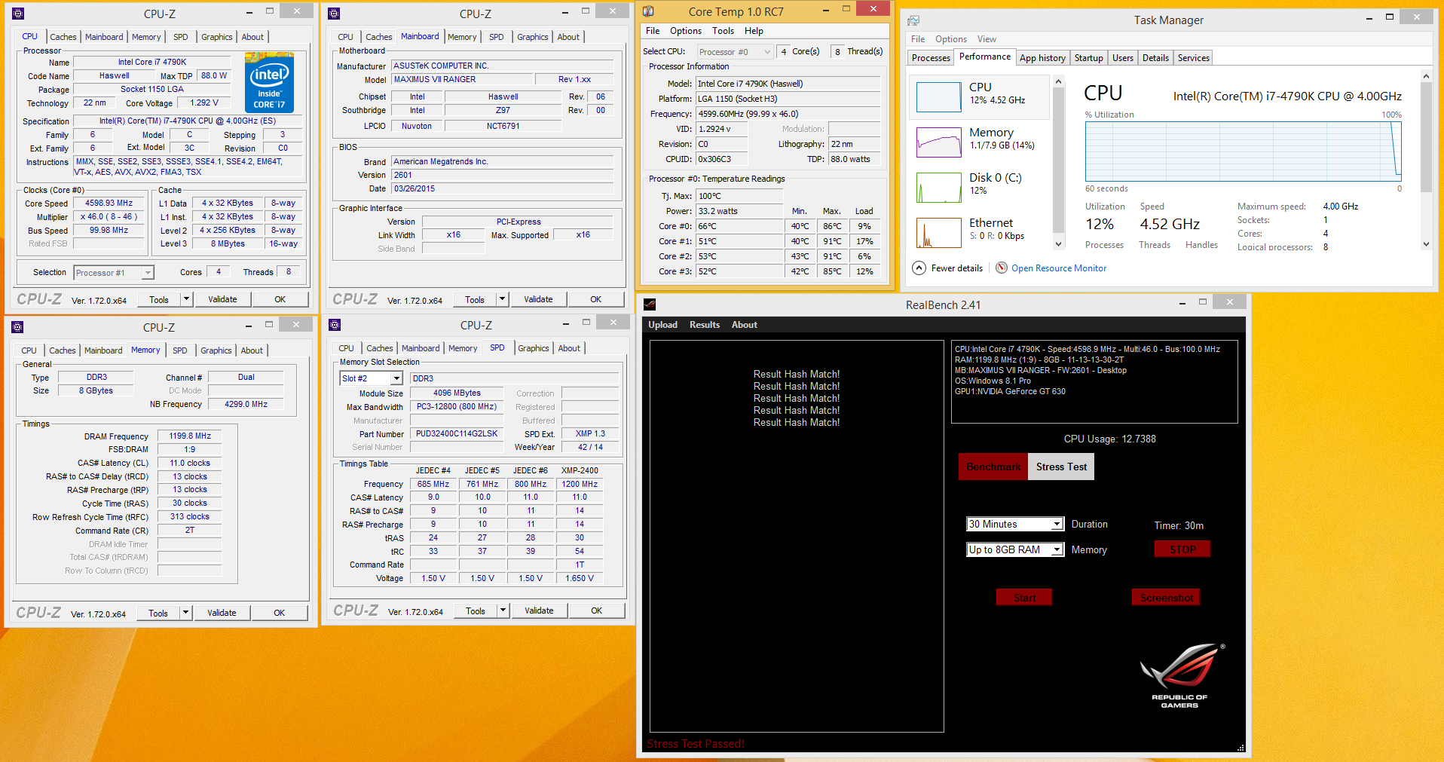Click the Start button in RealBench
The image size is (1444, 762).
(1024, 598)
